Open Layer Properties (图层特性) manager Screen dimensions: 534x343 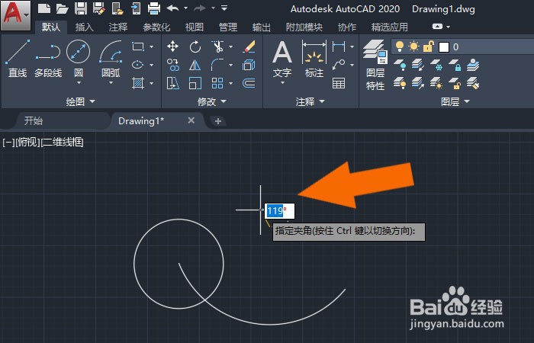(375, 65)
